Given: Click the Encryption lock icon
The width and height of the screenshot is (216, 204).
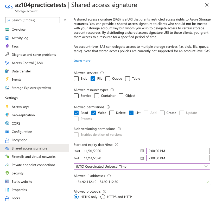Looking at the screenshot, I should coord(7,140).
